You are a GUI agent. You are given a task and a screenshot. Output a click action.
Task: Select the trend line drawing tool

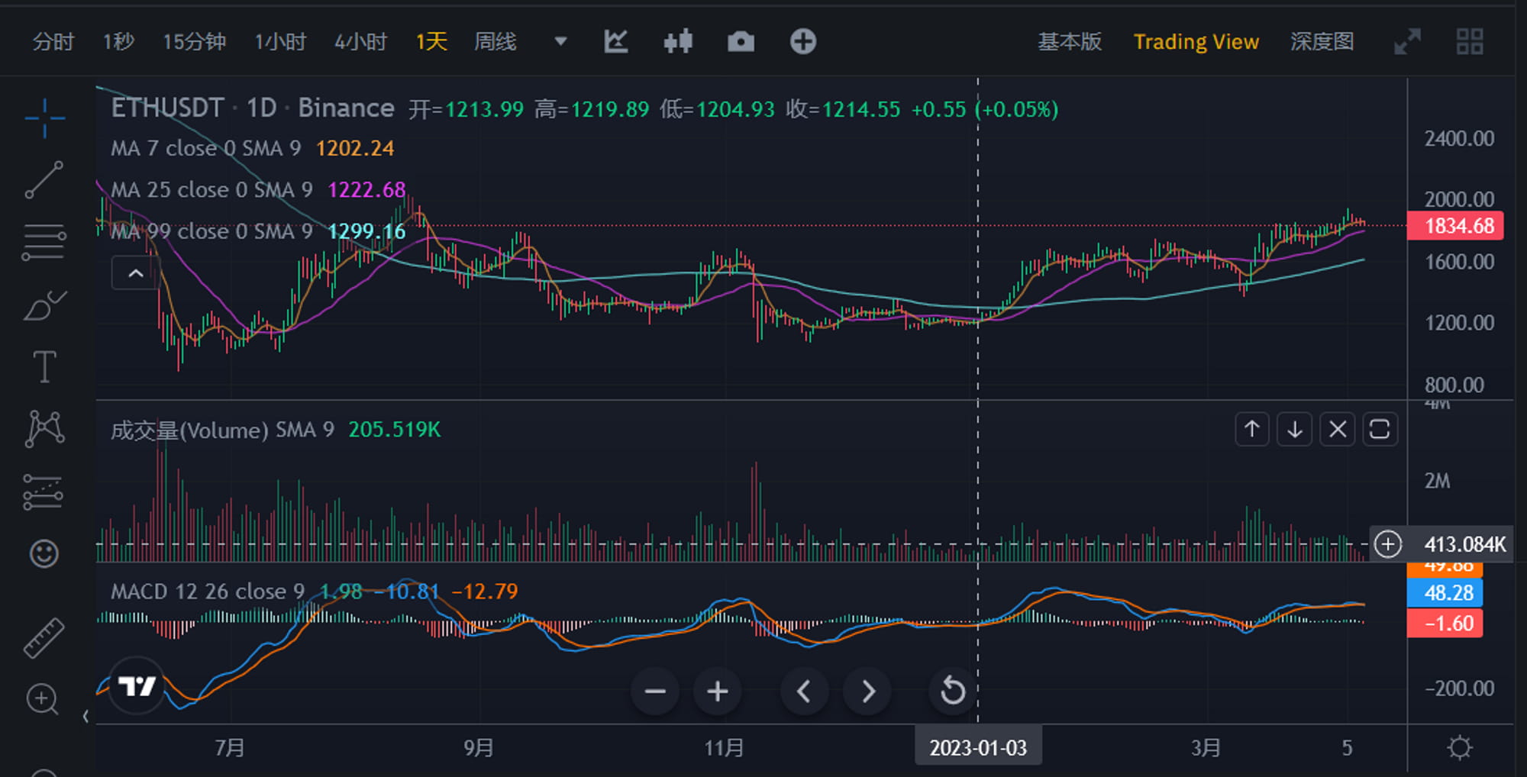44,180
